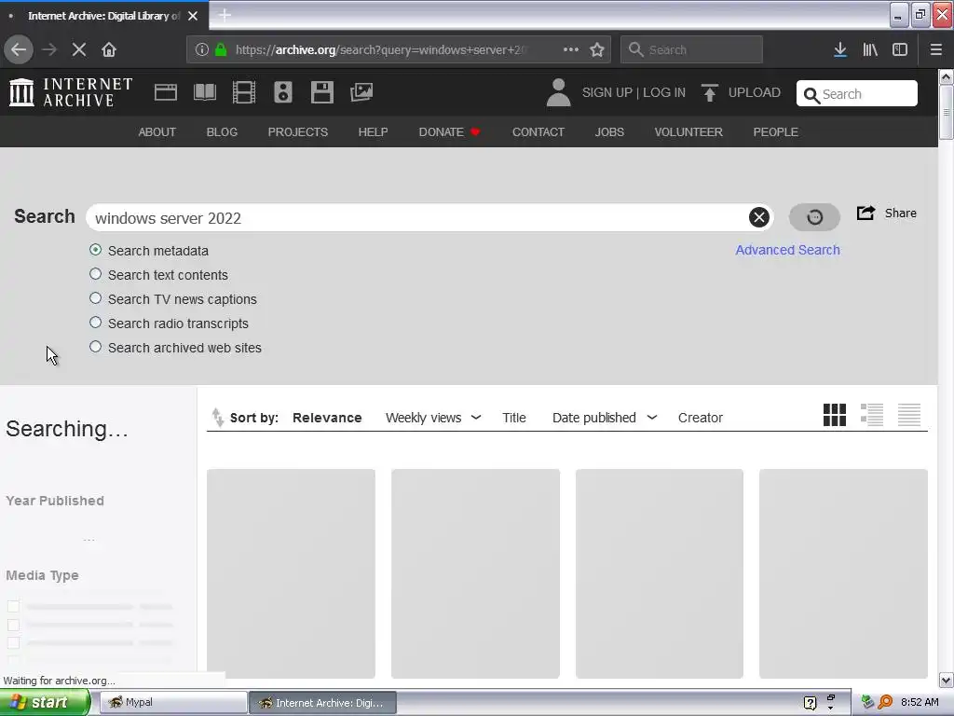Click the user avatar icon
954x716 pixels.
pos(559,92)
